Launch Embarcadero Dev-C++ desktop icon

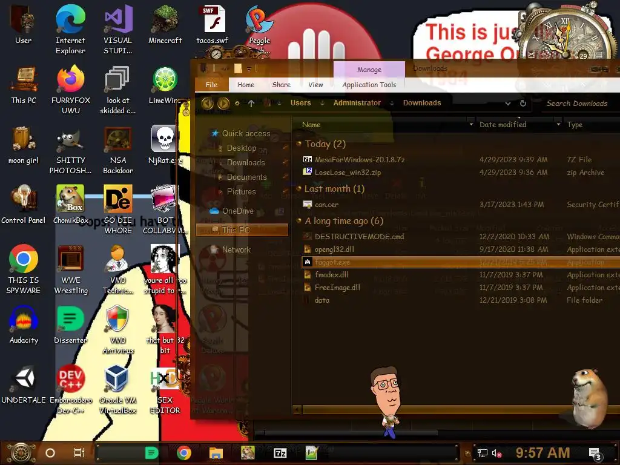click(x=70, y=390)
